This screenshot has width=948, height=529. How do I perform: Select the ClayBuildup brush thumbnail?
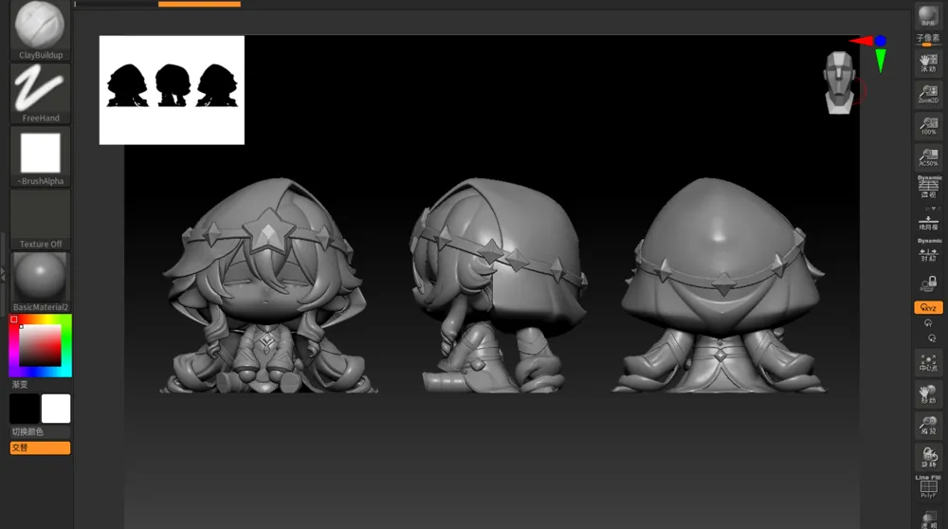coord(40,29)
